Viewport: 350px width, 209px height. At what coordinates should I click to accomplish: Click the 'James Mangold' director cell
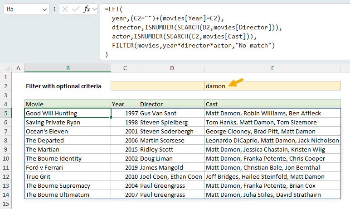click(172, 167)
